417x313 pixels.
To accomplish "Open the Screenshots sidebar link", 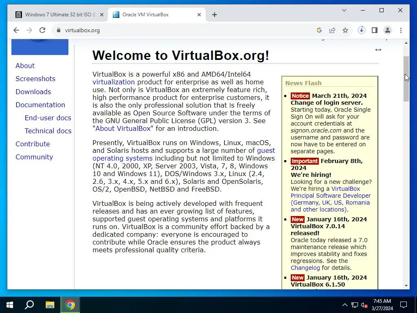I will (x=35, y=79).
